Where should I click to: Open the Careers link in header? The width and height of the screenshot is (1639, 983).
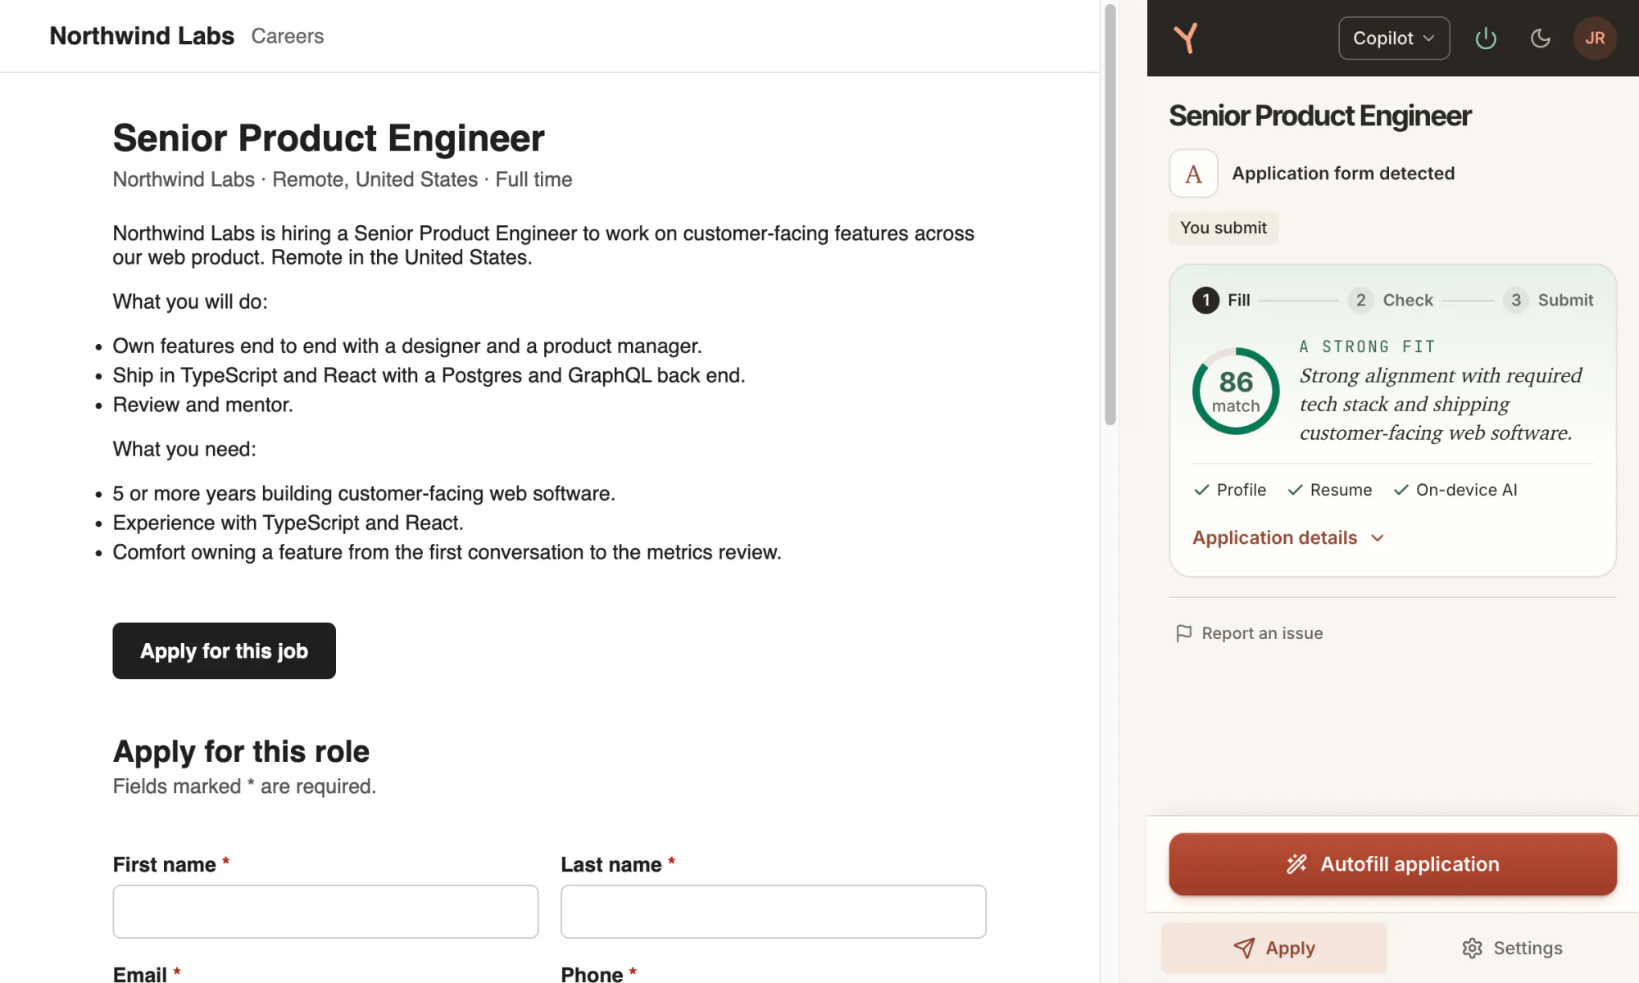click(288, 36)
